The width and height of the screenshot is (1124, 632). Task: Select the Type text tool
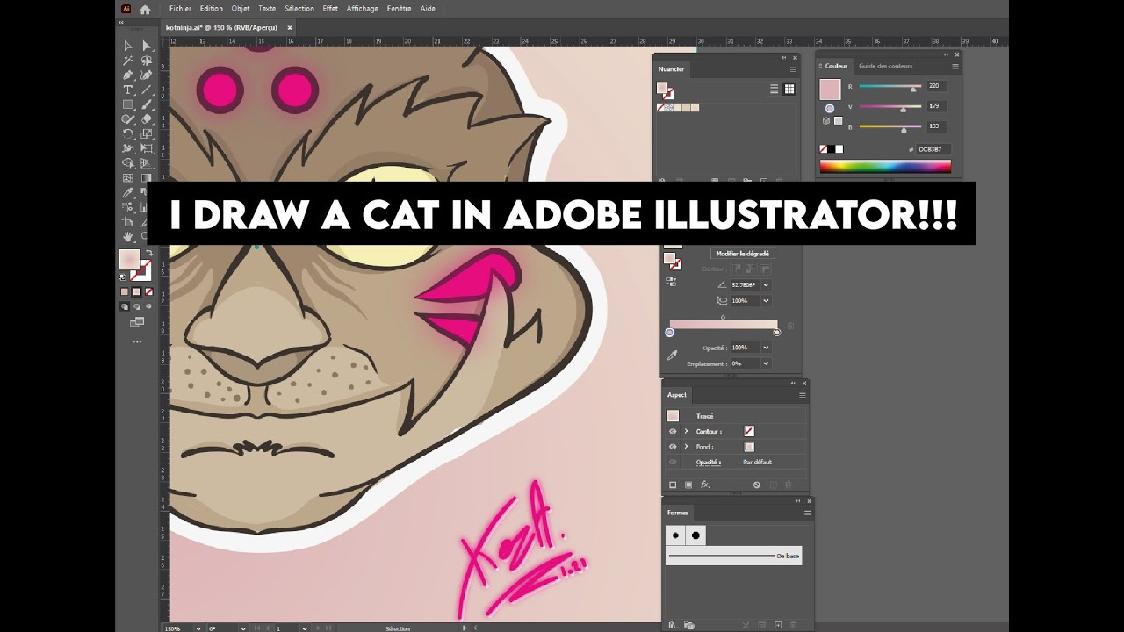tap(128, 90)
